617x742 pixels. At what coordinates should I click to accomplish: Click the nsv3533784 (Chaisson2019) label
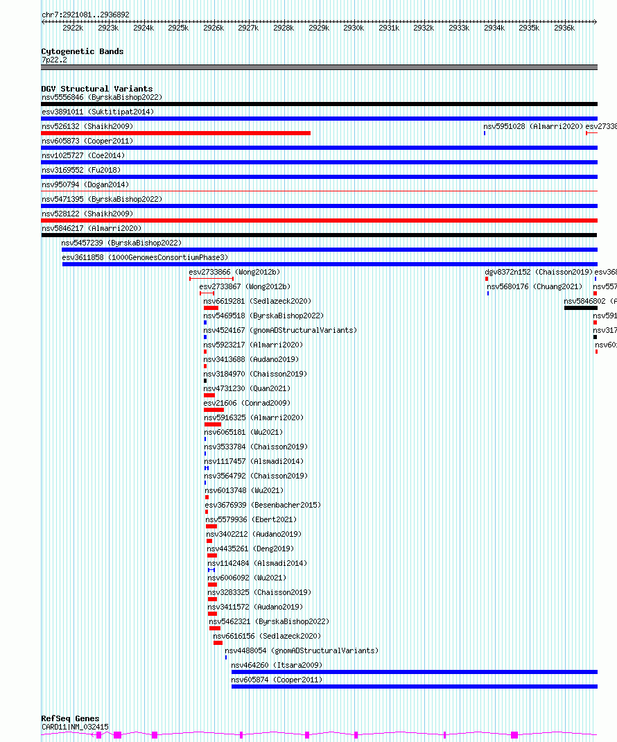(x=256, y=447)
